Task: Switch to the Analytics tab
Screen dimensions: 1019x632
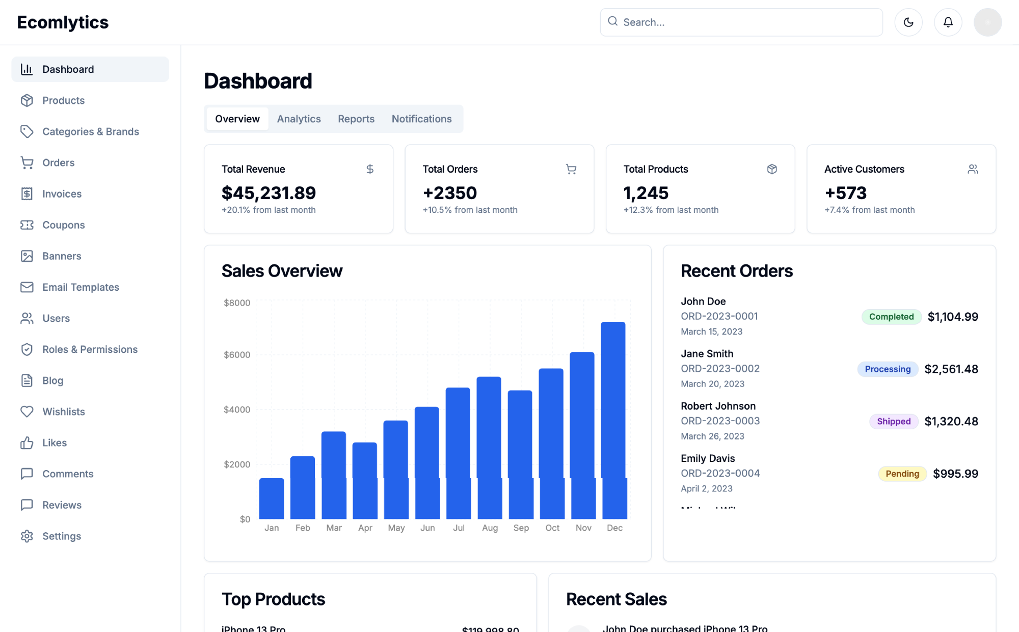Action: 299,119
